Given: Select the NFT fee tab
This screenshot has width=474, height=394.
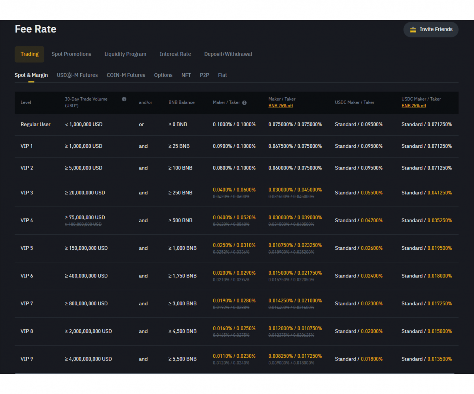Looking at the screenshot, I should 186,75.
